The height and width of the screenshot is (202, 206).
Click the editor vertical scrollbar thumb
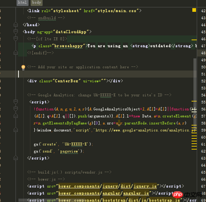[195, 94]
